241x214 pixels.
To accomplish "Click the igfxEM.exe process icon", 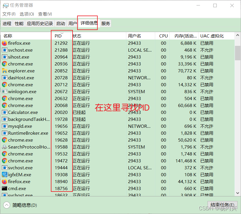I will pyautogui.click(x=4, y=174).
